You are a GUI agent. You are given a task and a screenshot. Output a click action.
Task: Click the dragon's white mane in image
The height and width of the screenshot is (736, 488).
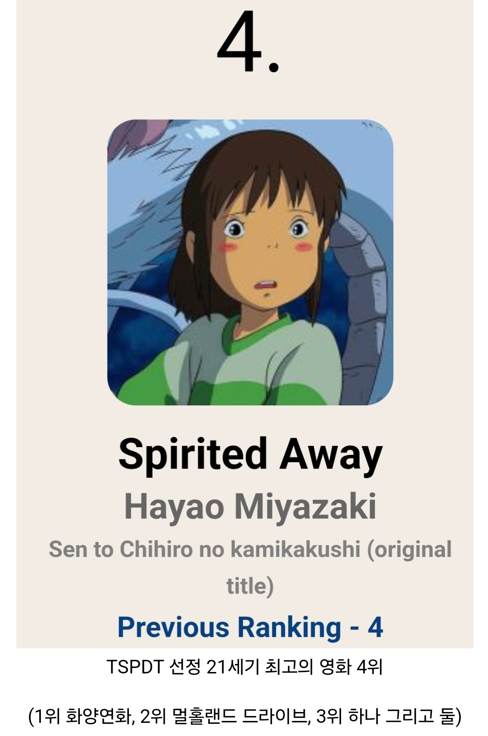coord(145,190)
